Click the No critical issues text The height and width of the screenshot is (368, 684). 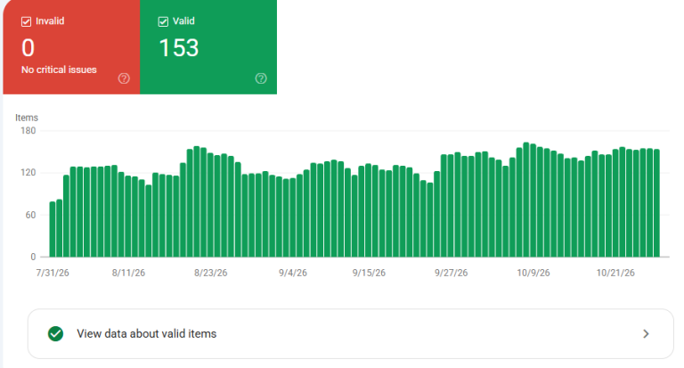(59, 70)
